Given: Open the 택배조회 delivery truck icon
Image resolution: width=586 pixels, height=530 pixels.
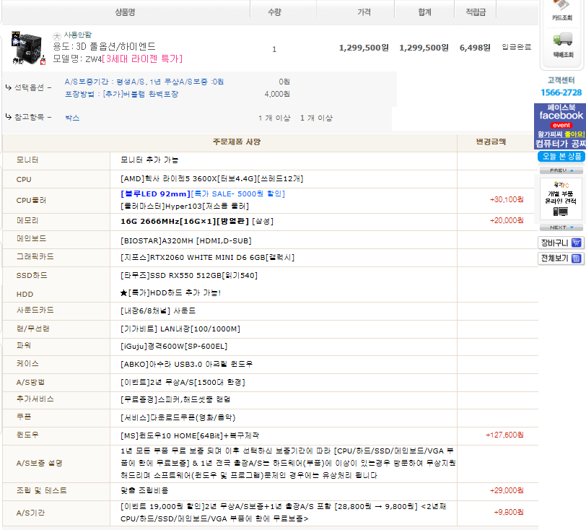Looking at the screenshot, I should (562, 45).
